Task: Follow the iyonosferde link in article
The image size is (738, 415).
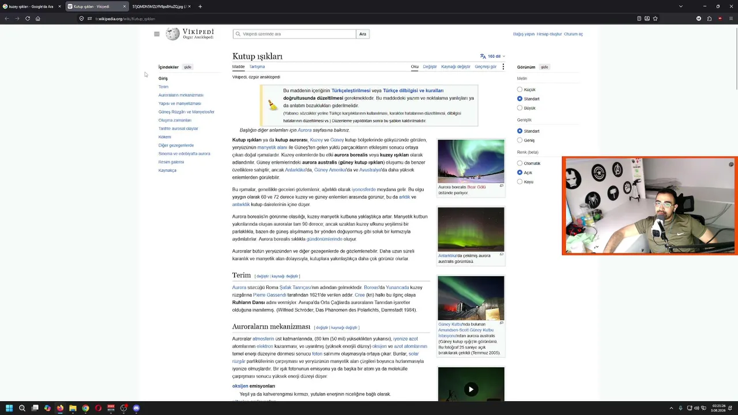Action: (x=364, y=190)
